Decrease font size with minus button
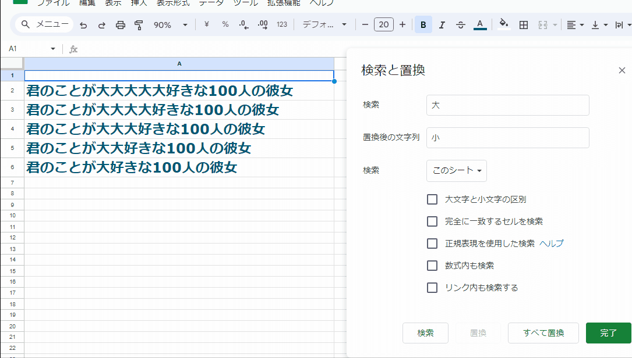 coord(365,24)
